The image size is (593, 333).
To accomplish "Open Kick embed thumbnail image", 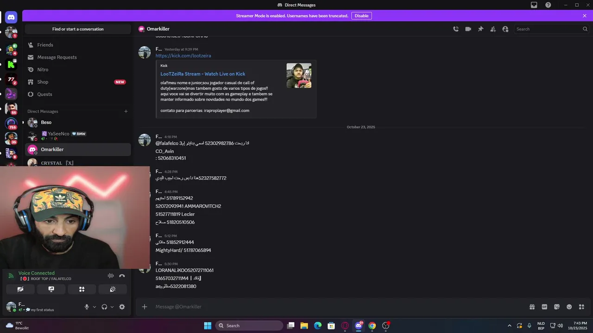I will (x=299, y=75).
